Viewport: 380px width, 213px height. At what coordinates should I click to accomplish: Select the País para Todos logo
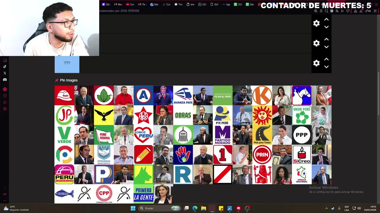click(262, 135)
